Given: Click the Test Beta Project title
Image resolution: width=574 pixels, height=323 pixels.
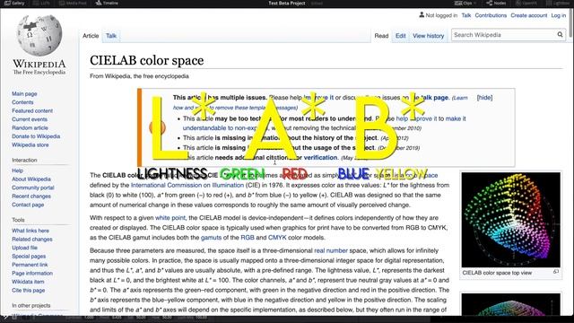Looking at the screenshot, I should coord(287,3).
